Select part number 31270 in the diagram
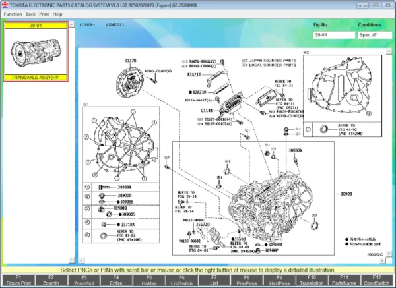This screenshot has height=288, width=396. 132,61
